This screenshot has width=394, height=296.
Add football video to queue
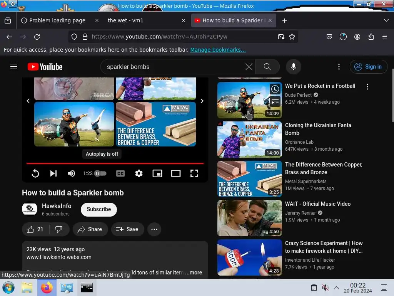pyautogui.click(x=275, y=101)
